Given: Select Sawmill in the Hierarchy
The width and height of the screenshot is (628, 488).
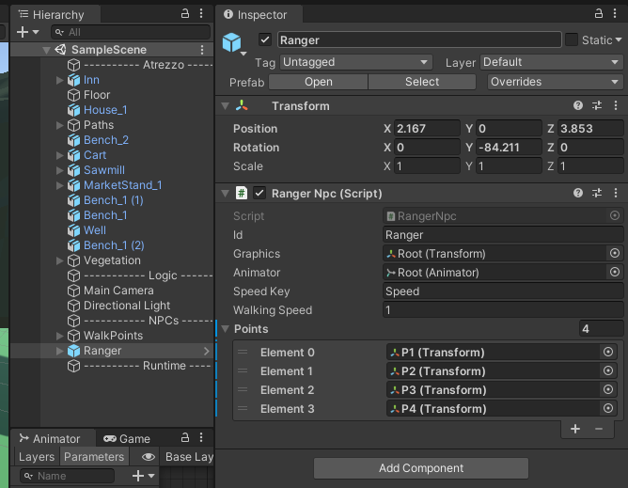Looking at the screenshot, I should [x=104, y=170].
